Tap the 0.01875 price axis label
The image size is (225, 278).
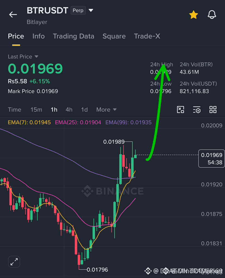tap(212, 214)
